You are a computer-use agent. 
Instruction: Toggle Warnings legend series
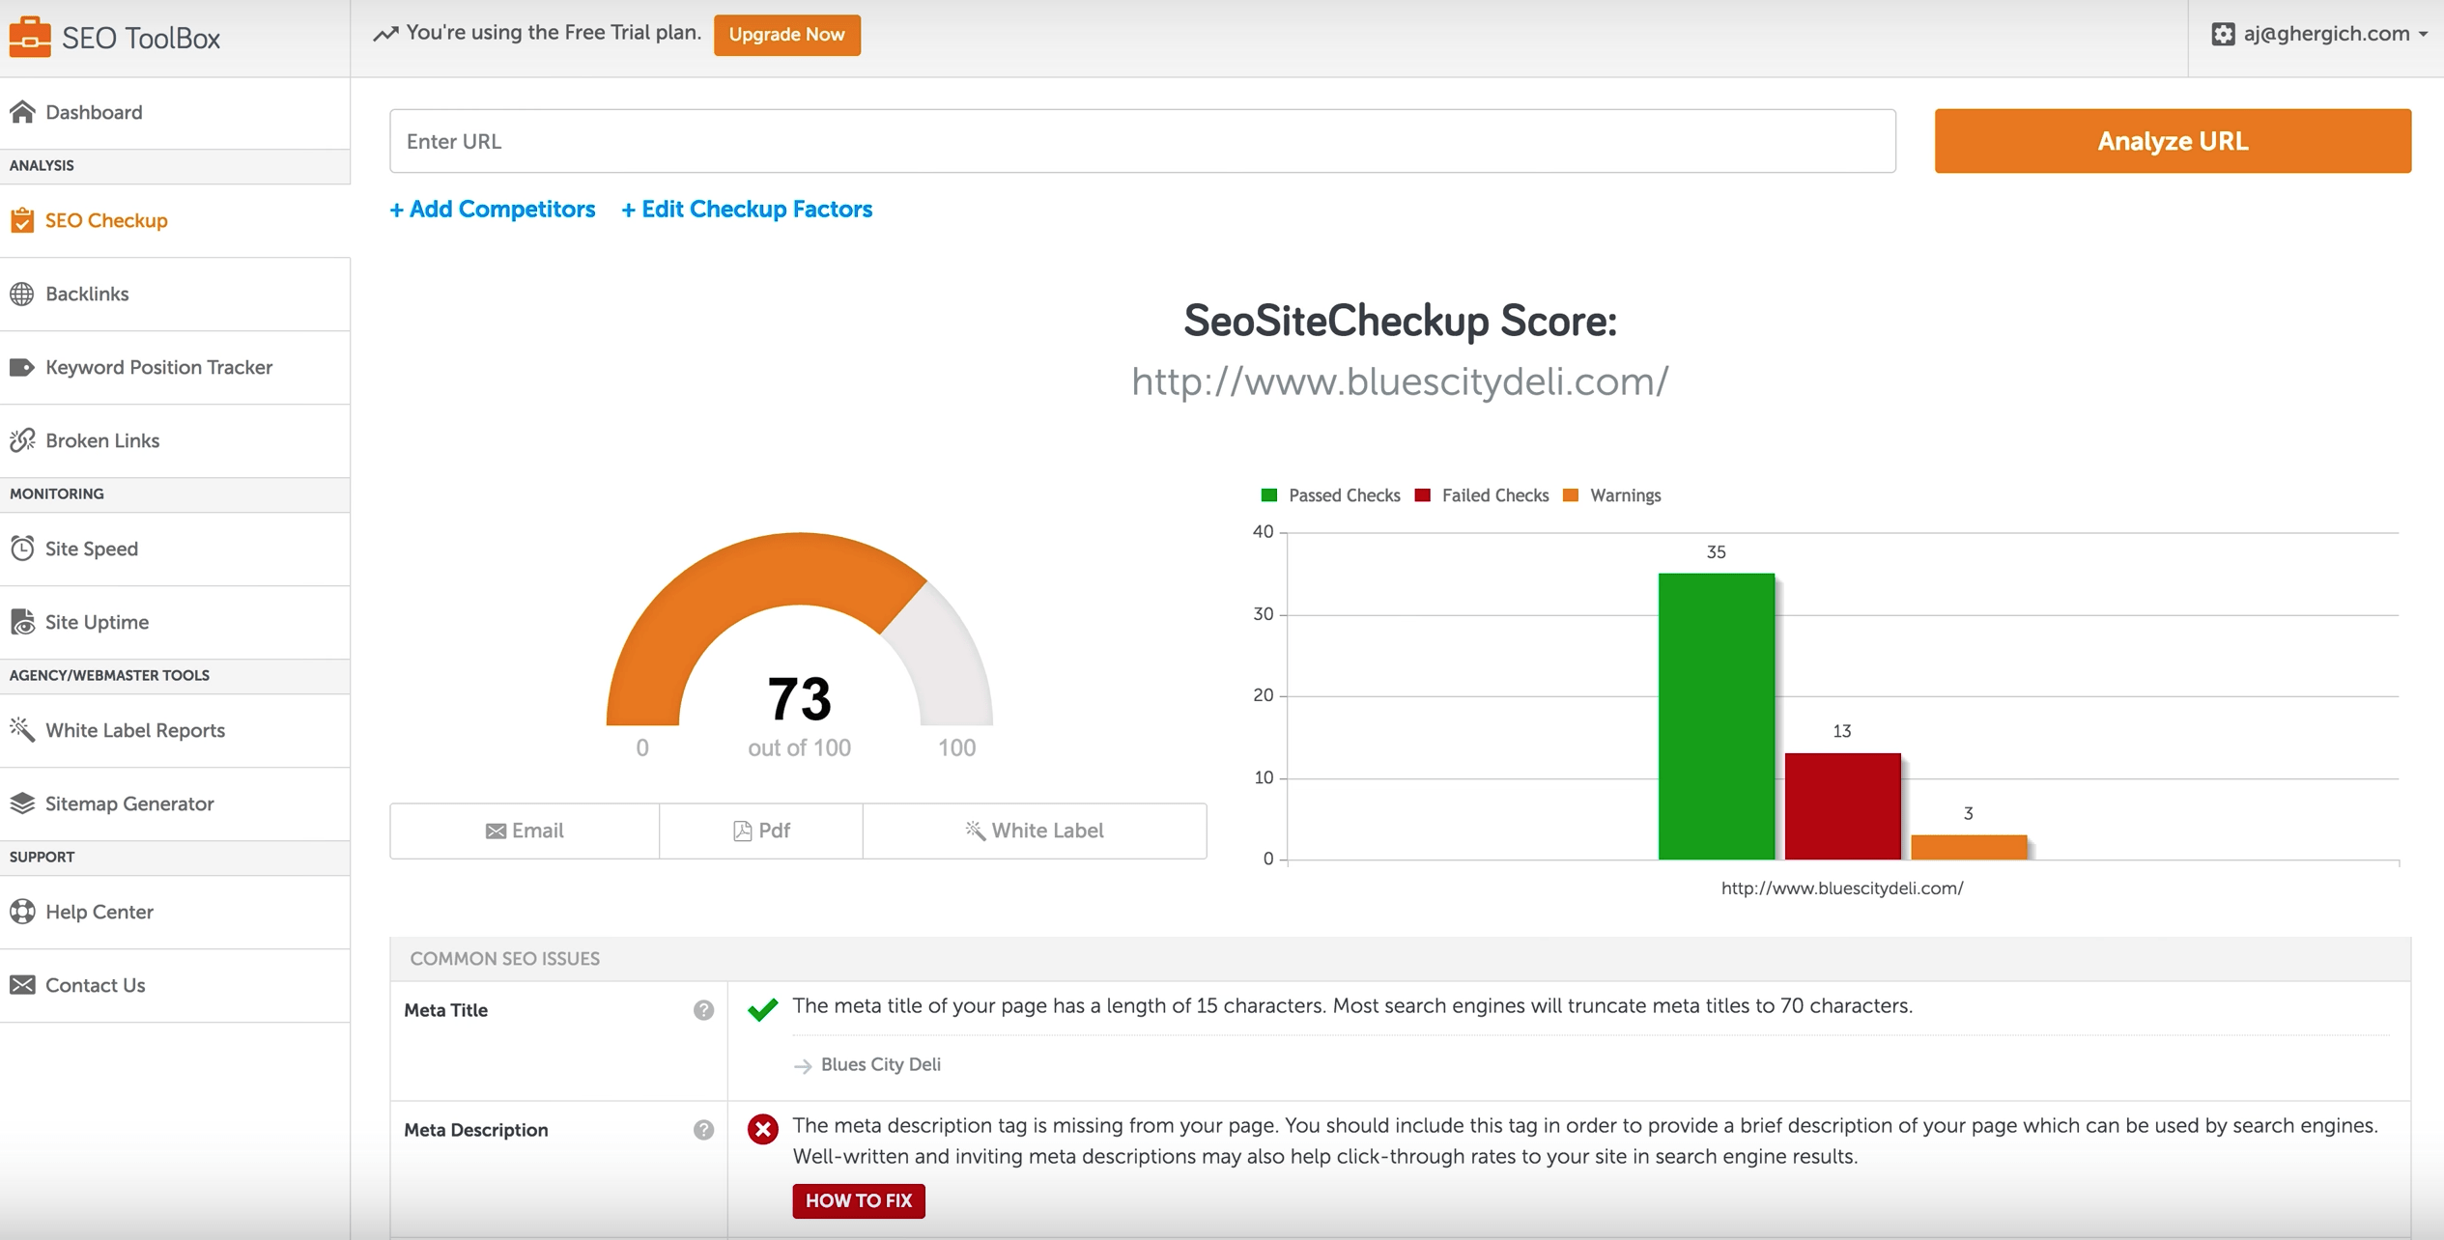point(1613,495)
